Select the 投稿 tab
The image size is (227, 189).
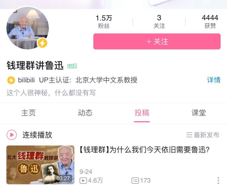(142, 113)
